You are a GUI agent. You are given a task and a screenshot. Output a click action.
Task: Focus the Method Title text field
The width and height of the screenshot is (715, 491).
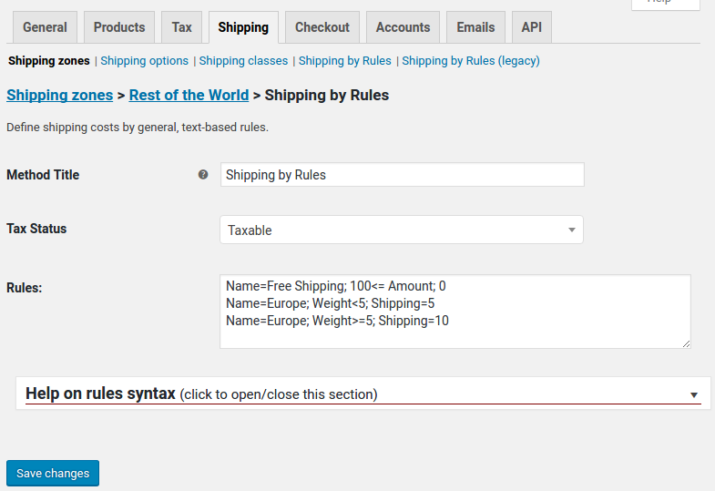tap(402, 175)
